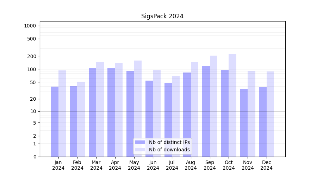
Task: Click the 'Jun 2024' x-axis label
Action: click(153, 165)
